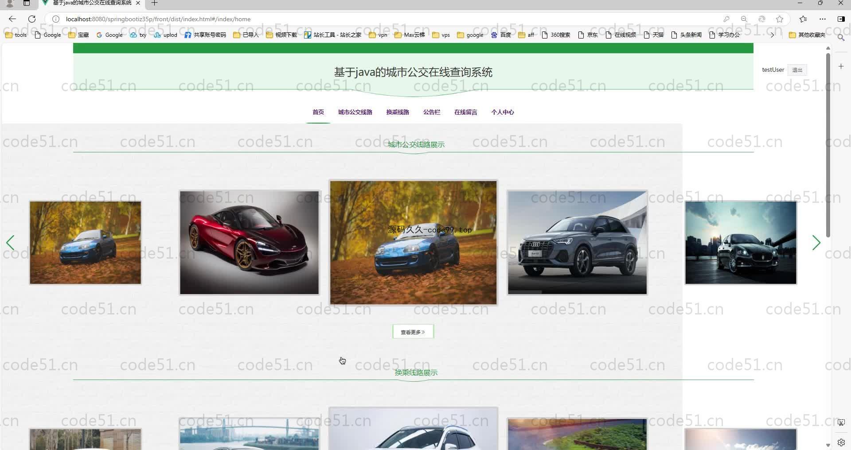This screenshot has height=450, width=851.
Task: Open the 在线视频 bookmark link
Action: pyautogui.click(x=621, y=35)
